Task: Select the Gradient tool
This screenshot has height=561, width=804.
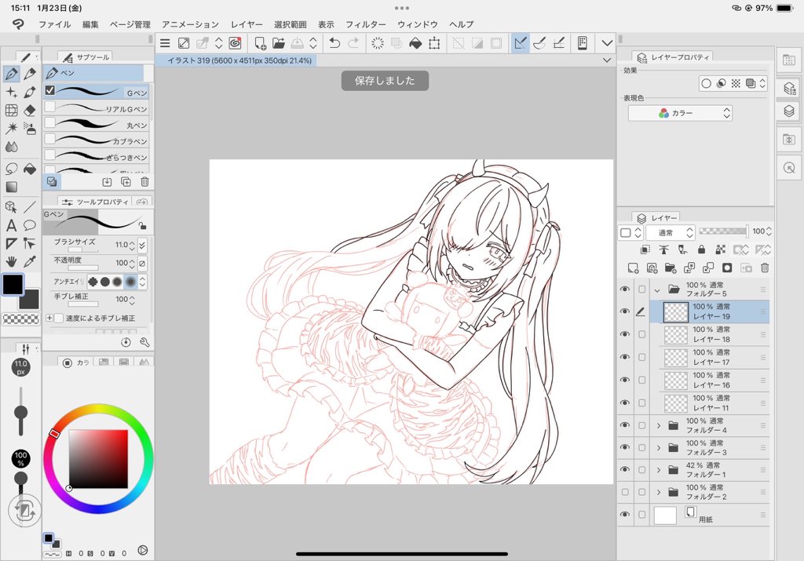Action: point(11,187)
